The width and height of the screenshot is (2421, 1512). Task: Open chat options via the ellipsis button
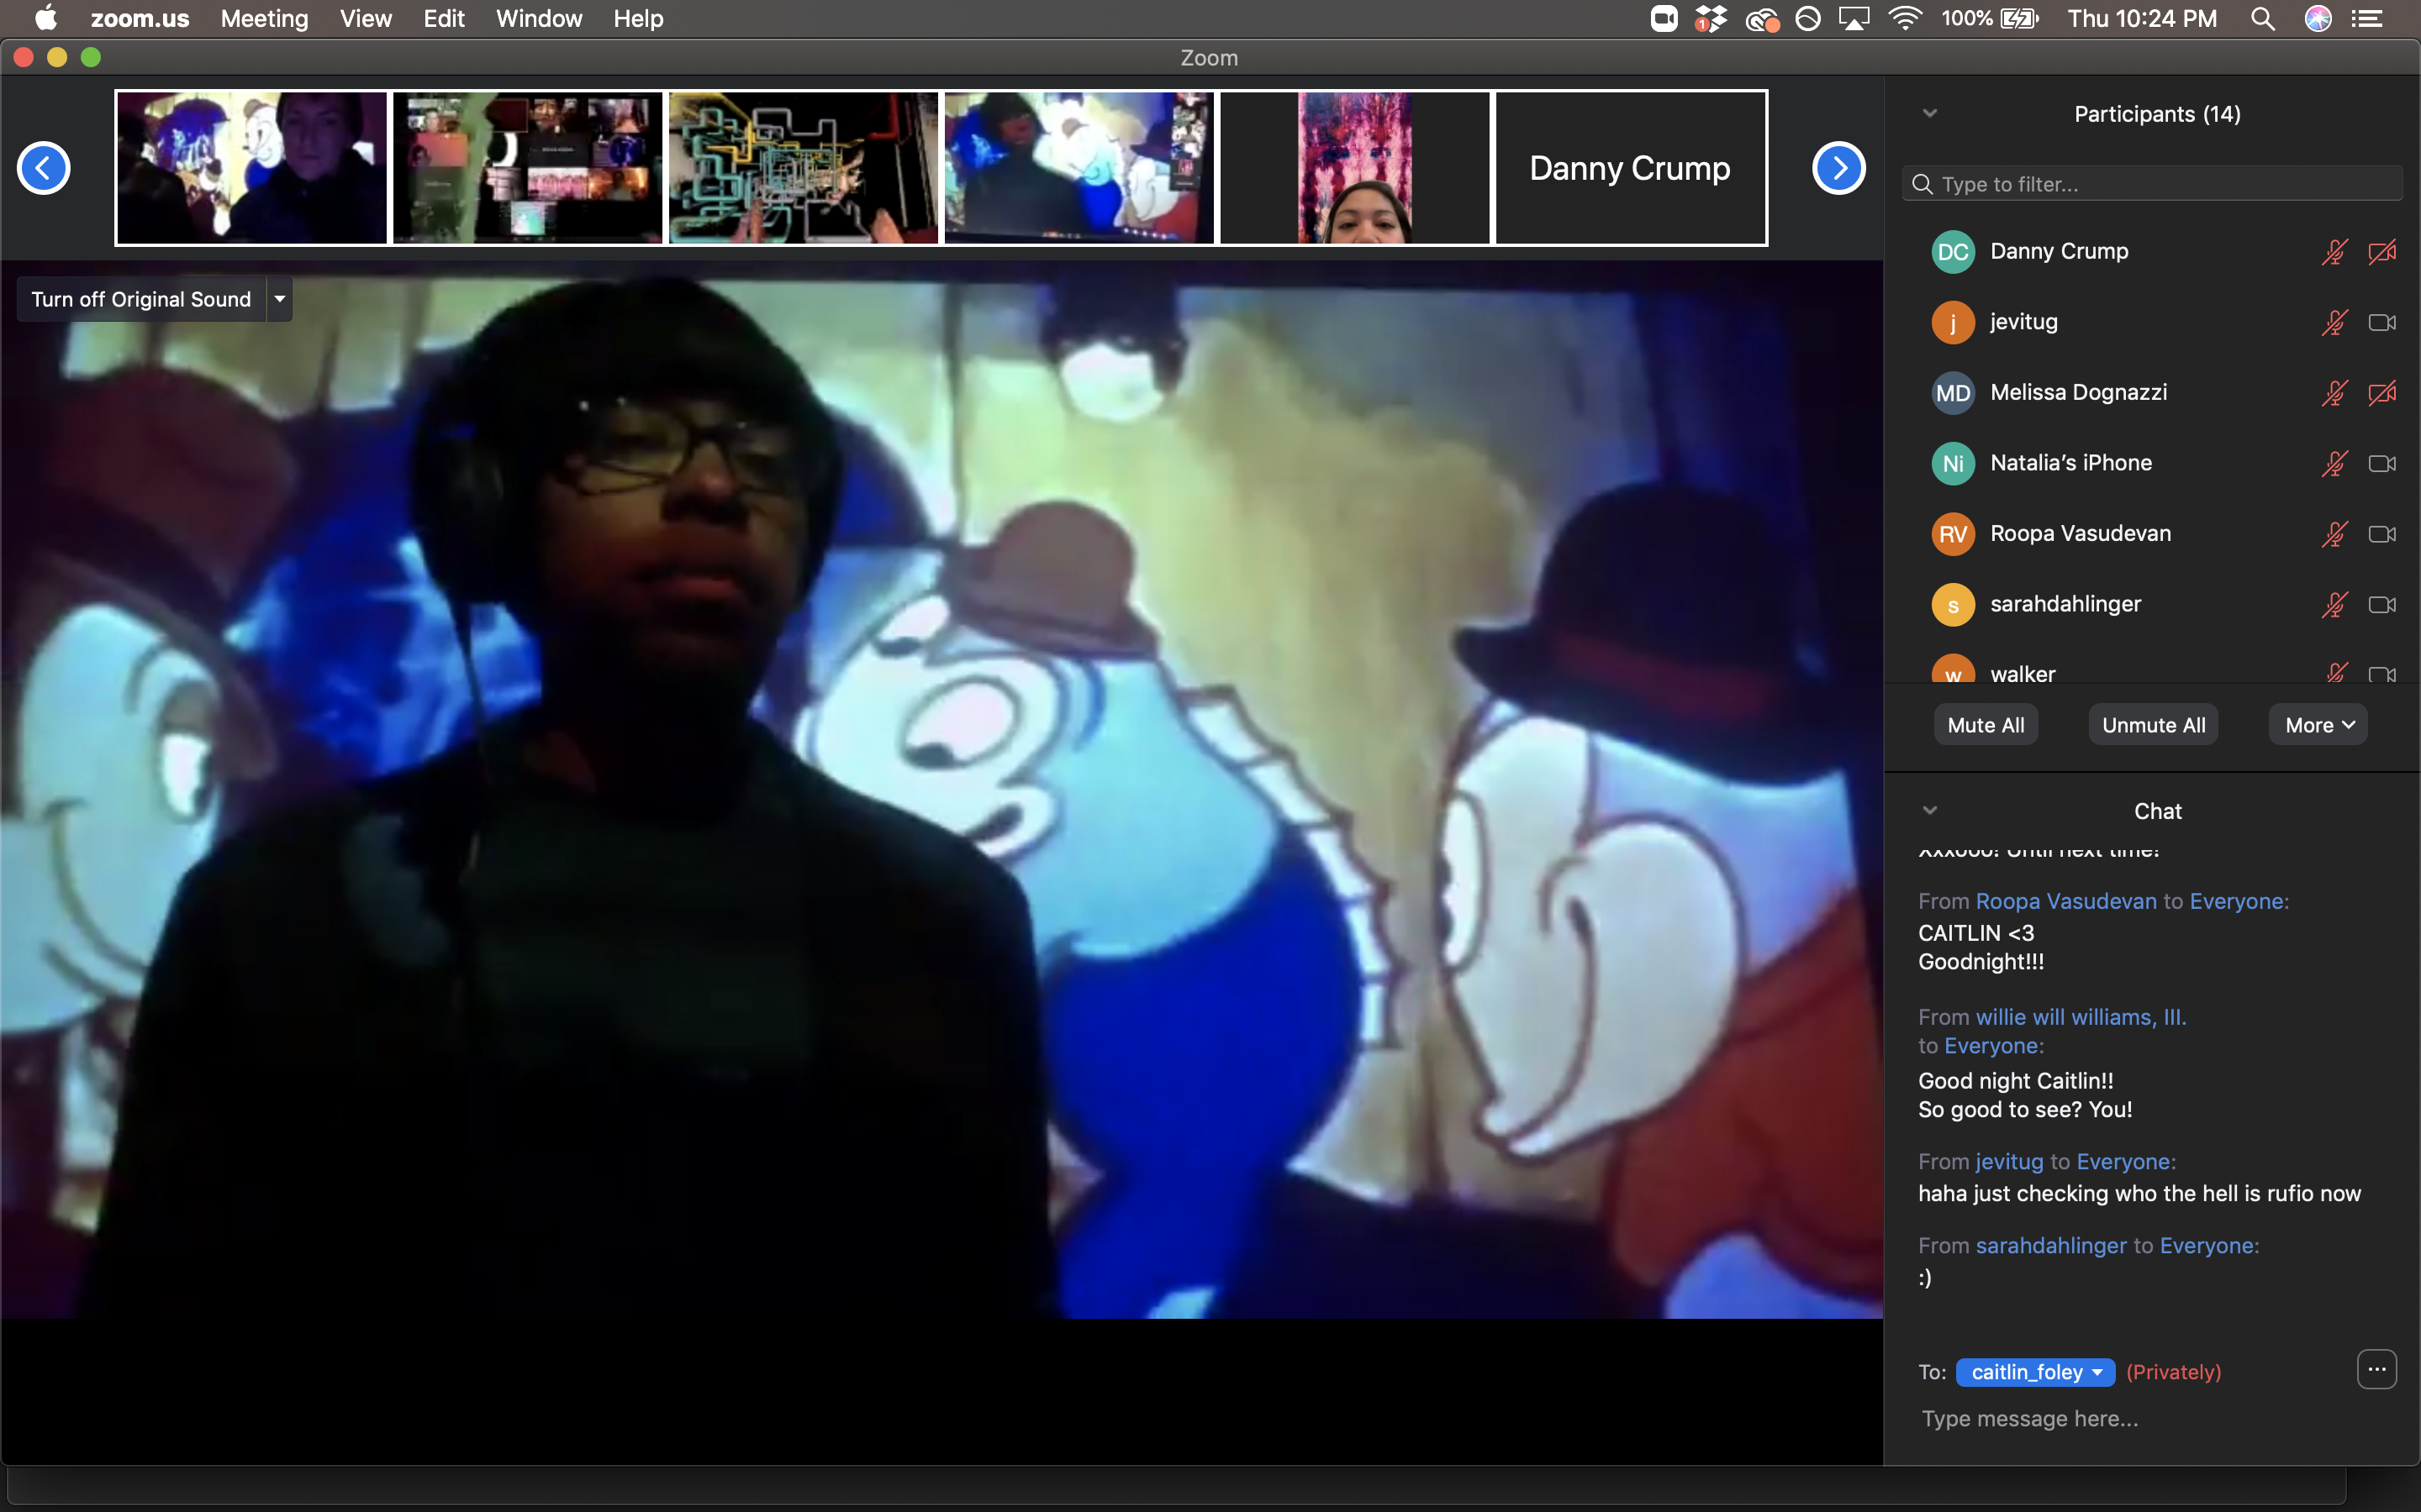[x=2377, y=1369]
